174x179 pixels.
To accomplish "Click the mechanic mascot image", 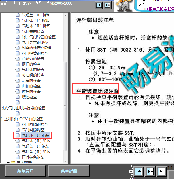I will (124, 6).
